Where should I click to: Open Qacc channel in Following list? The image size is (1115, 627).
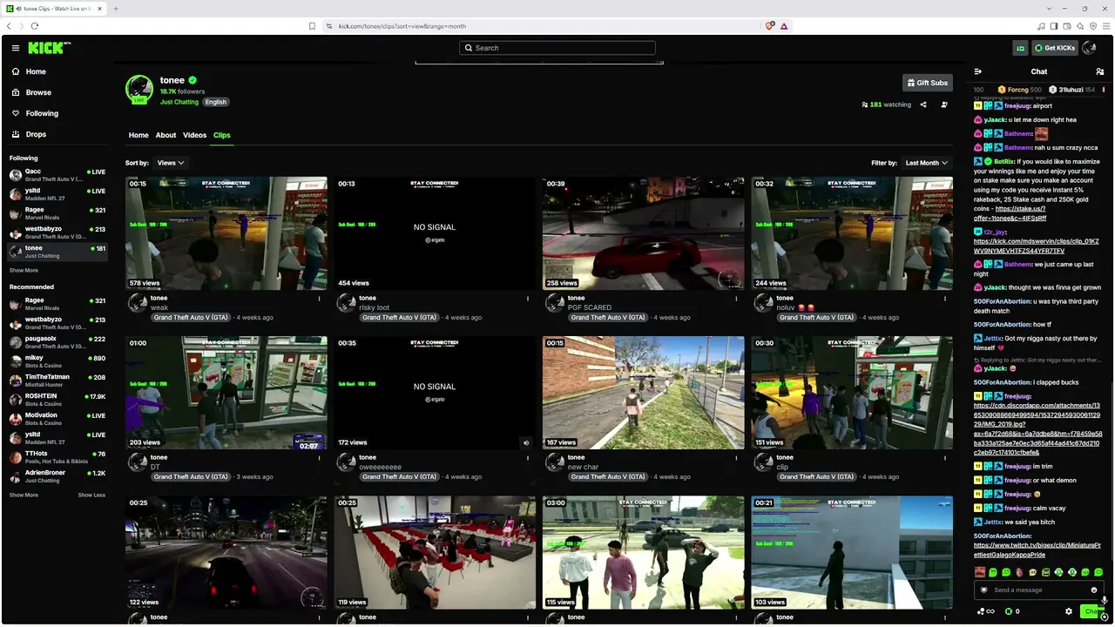click(57, 174)
